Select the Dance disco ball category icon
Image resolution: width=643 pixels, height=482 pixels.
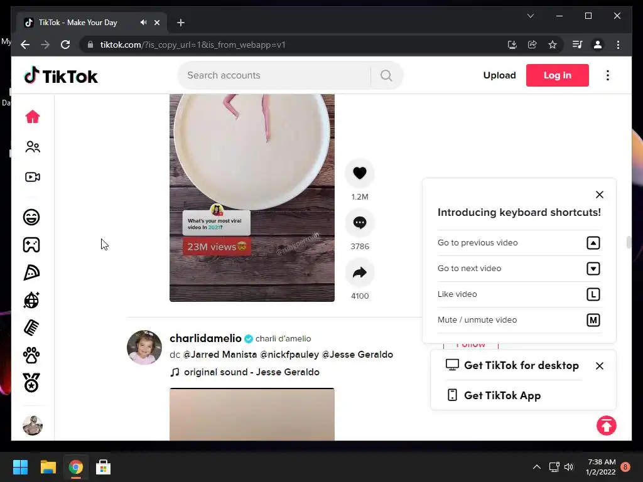(31, 300)
